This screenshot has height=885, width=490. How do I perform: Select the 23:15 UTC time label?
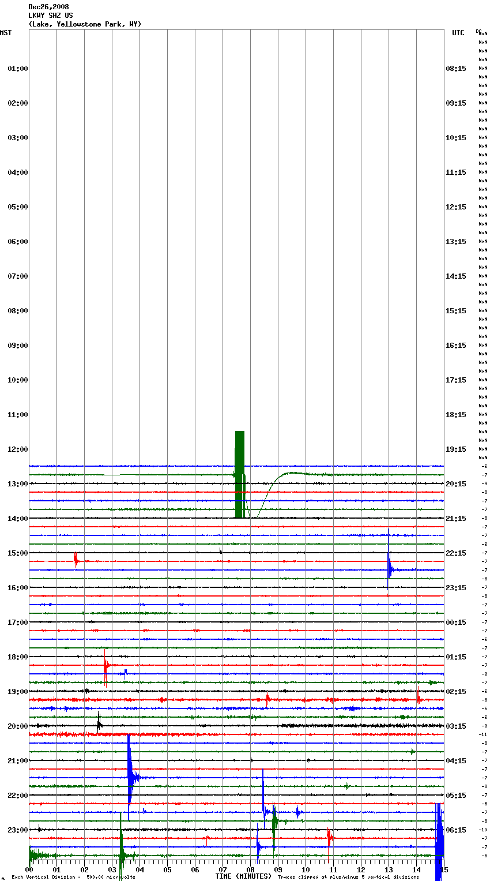(456, 588)
